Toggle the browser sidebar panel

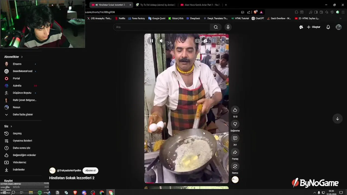tap(316, 12)
